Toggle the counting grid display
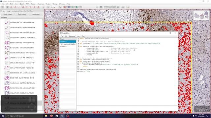Image resolution: width=211 pixels, height=118 pixels. 118,7
